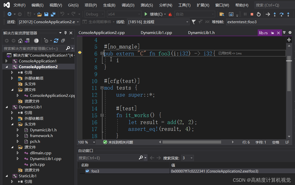Image resolution: width=295 pixels, height=185 pixels.
Task: Select the dllmain.cpp file in the tree
Action: pyautogui.click(x=41, y=153)
